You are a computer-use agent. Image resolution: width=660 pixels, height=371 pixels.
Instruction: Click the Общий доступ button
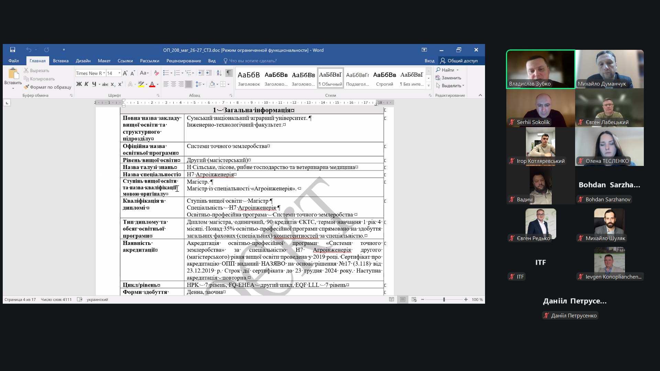click(x=459, y=61)
